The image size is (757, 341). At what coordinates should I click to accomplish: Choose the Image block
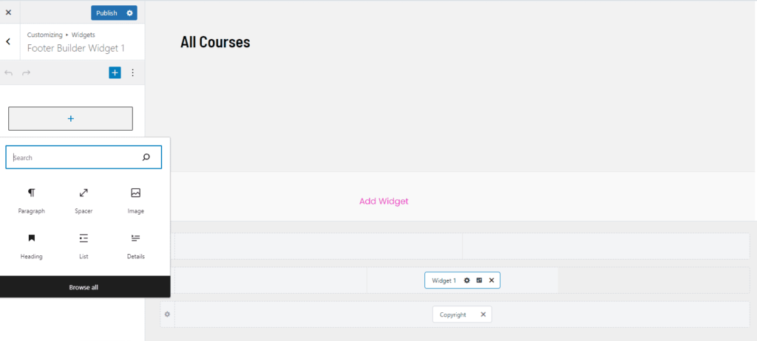pos(135,200)
